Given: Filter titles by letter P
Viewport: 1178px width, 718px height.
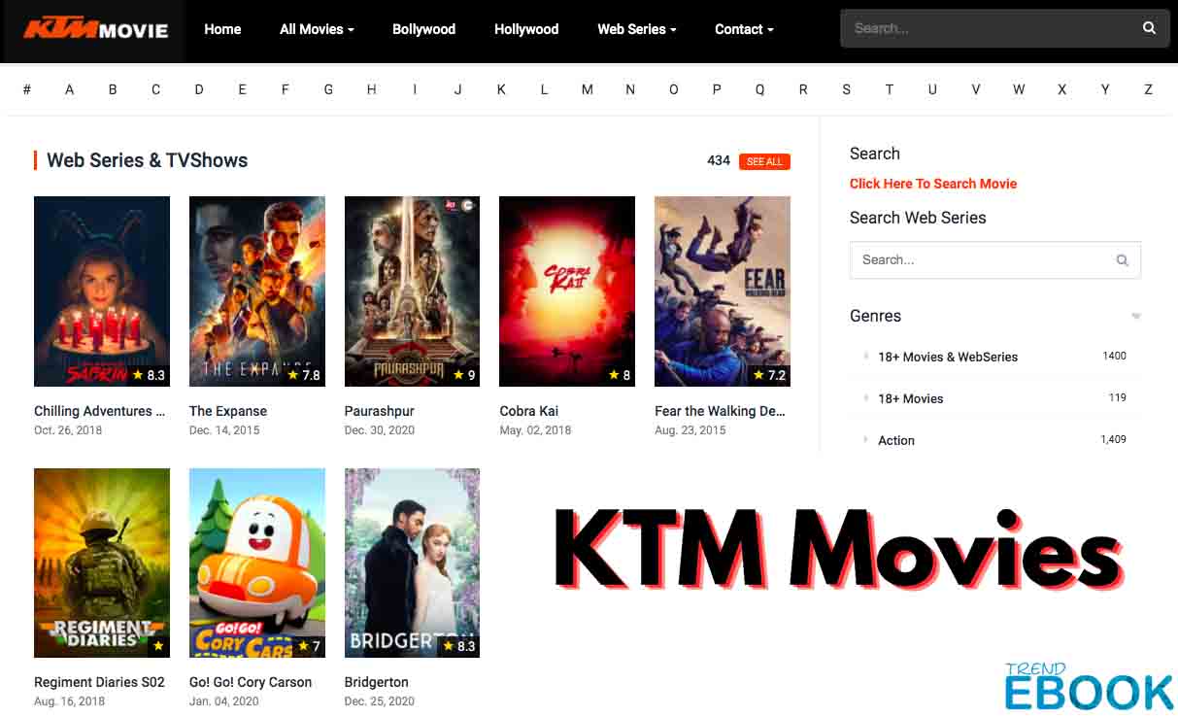Looking at the screenshot, I should (717, 89).
